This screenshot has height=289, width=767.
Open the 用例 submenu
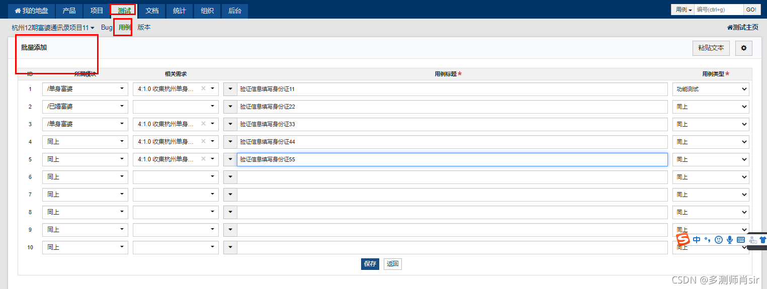[x=124, y=28]
